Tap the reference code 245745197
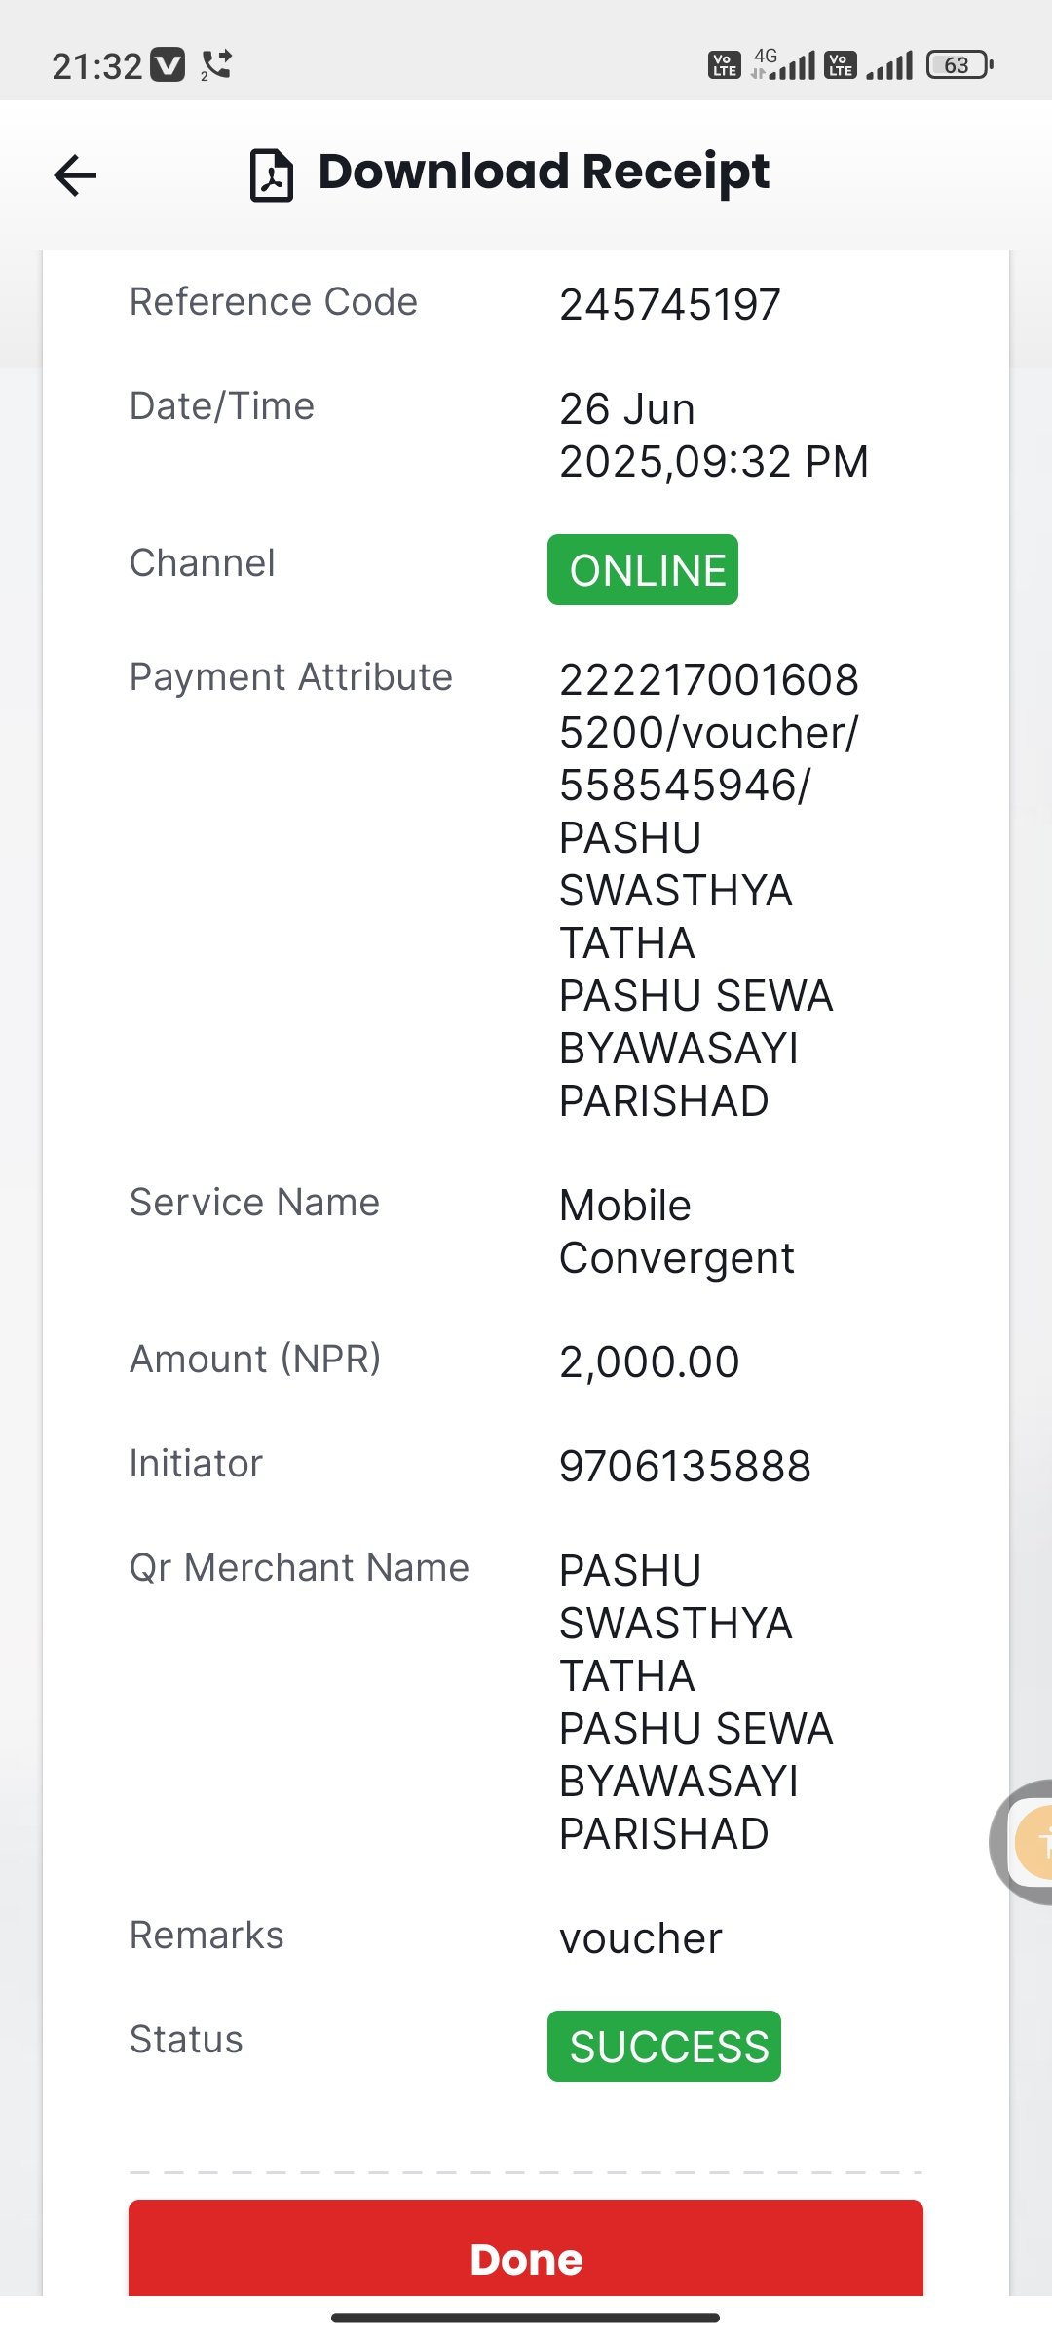Screen dimensions: 1052x2339 tap(670, 305)
